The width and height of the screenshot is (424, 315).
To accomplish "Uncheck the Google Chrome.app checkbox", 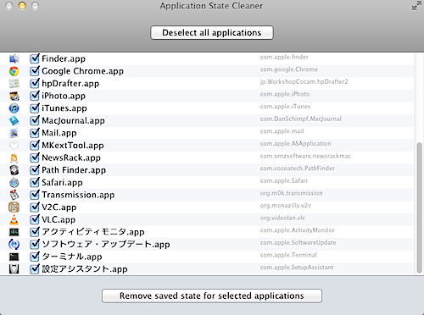I will (35, 71).
